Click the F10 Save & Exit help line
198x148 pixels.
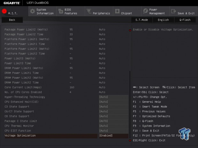146,131
